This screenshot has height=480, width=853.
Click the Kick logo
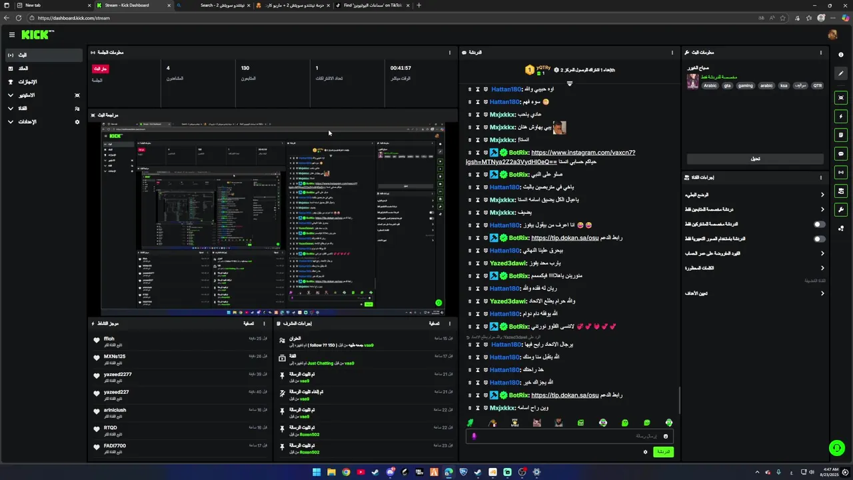[x=37, y=35]
